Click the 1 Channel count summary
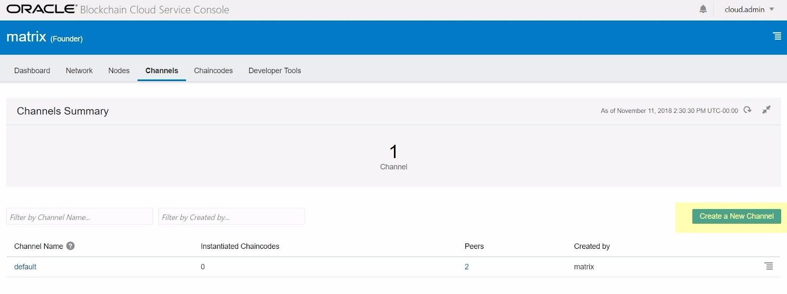The height and width of the screenshot is (294, 787). 393,157
